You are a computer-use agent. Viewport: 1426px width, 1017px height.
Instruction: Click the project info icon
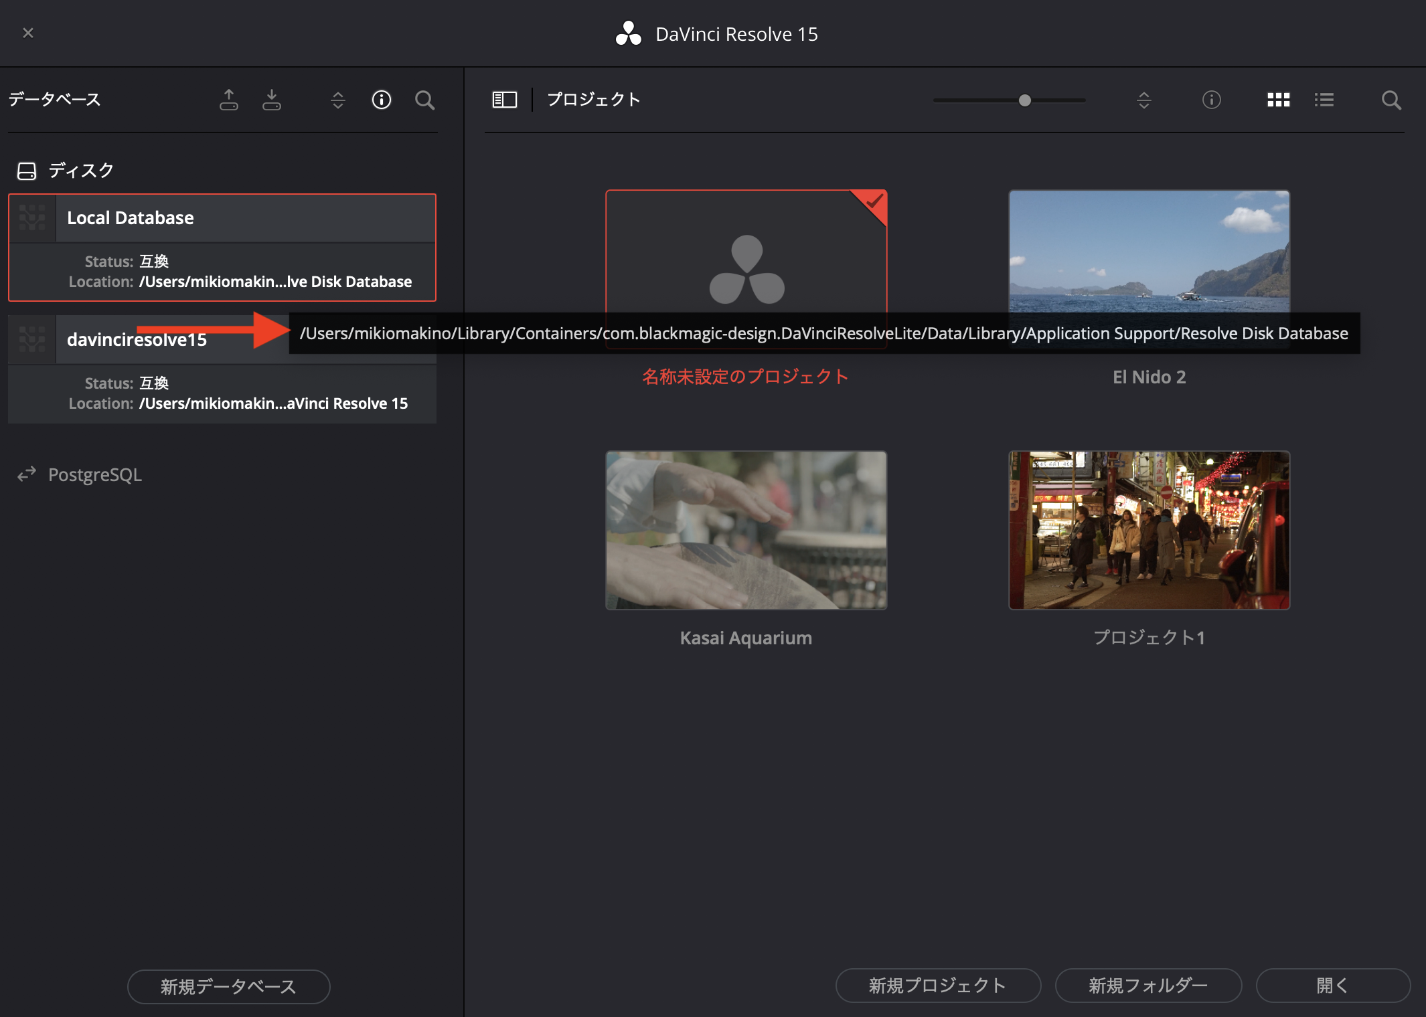1212,100
